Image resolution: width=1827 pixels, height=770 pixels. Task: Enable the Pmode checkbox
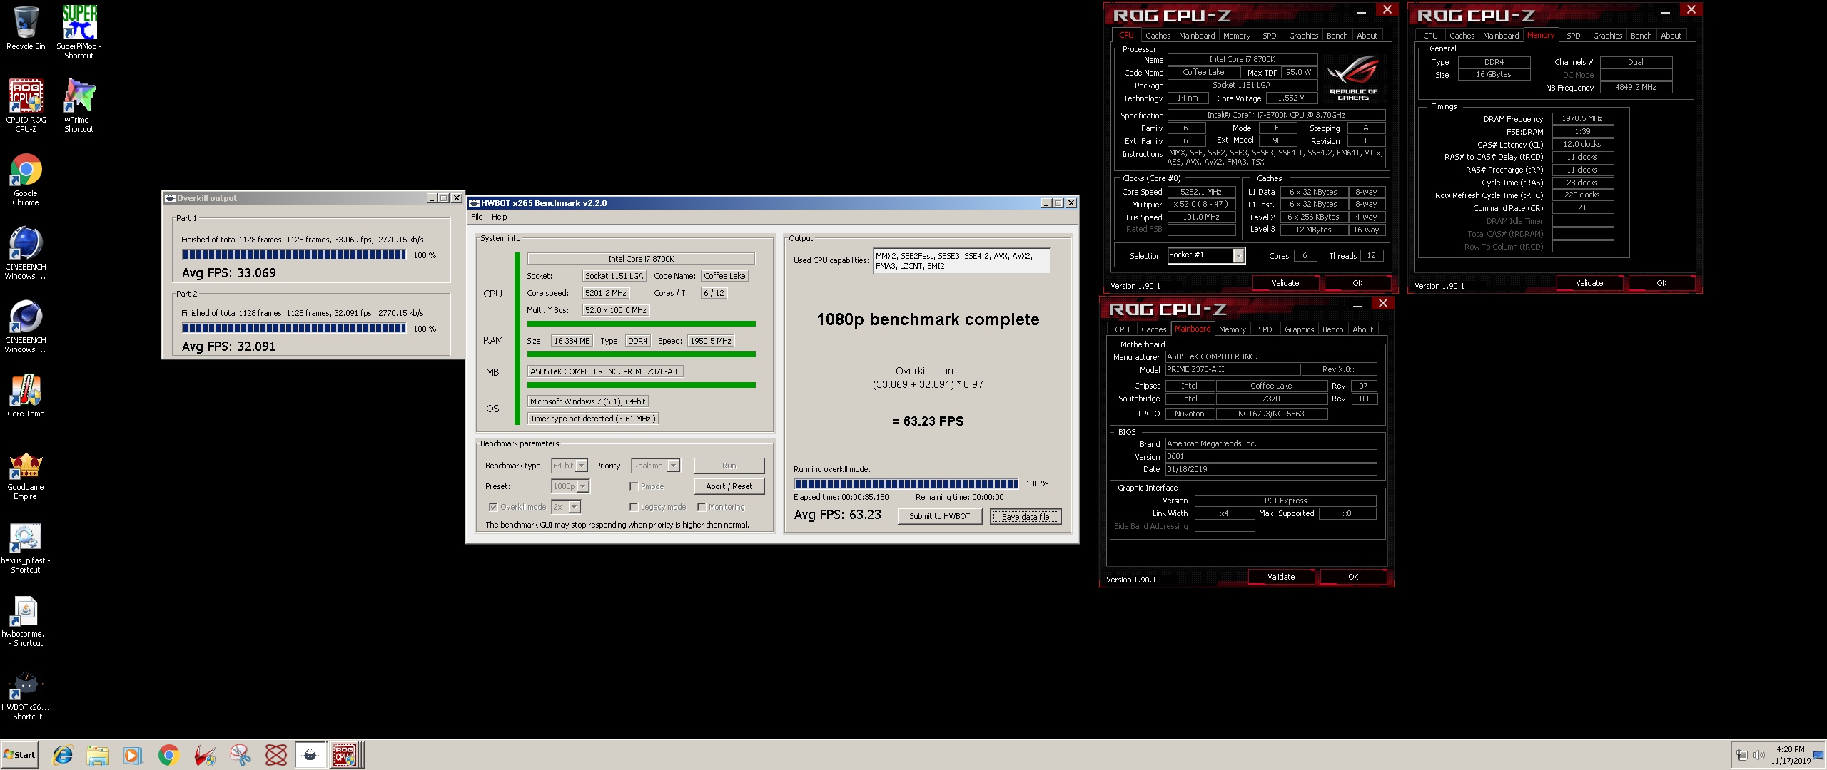pyautogui.click(x=634, y=486)
